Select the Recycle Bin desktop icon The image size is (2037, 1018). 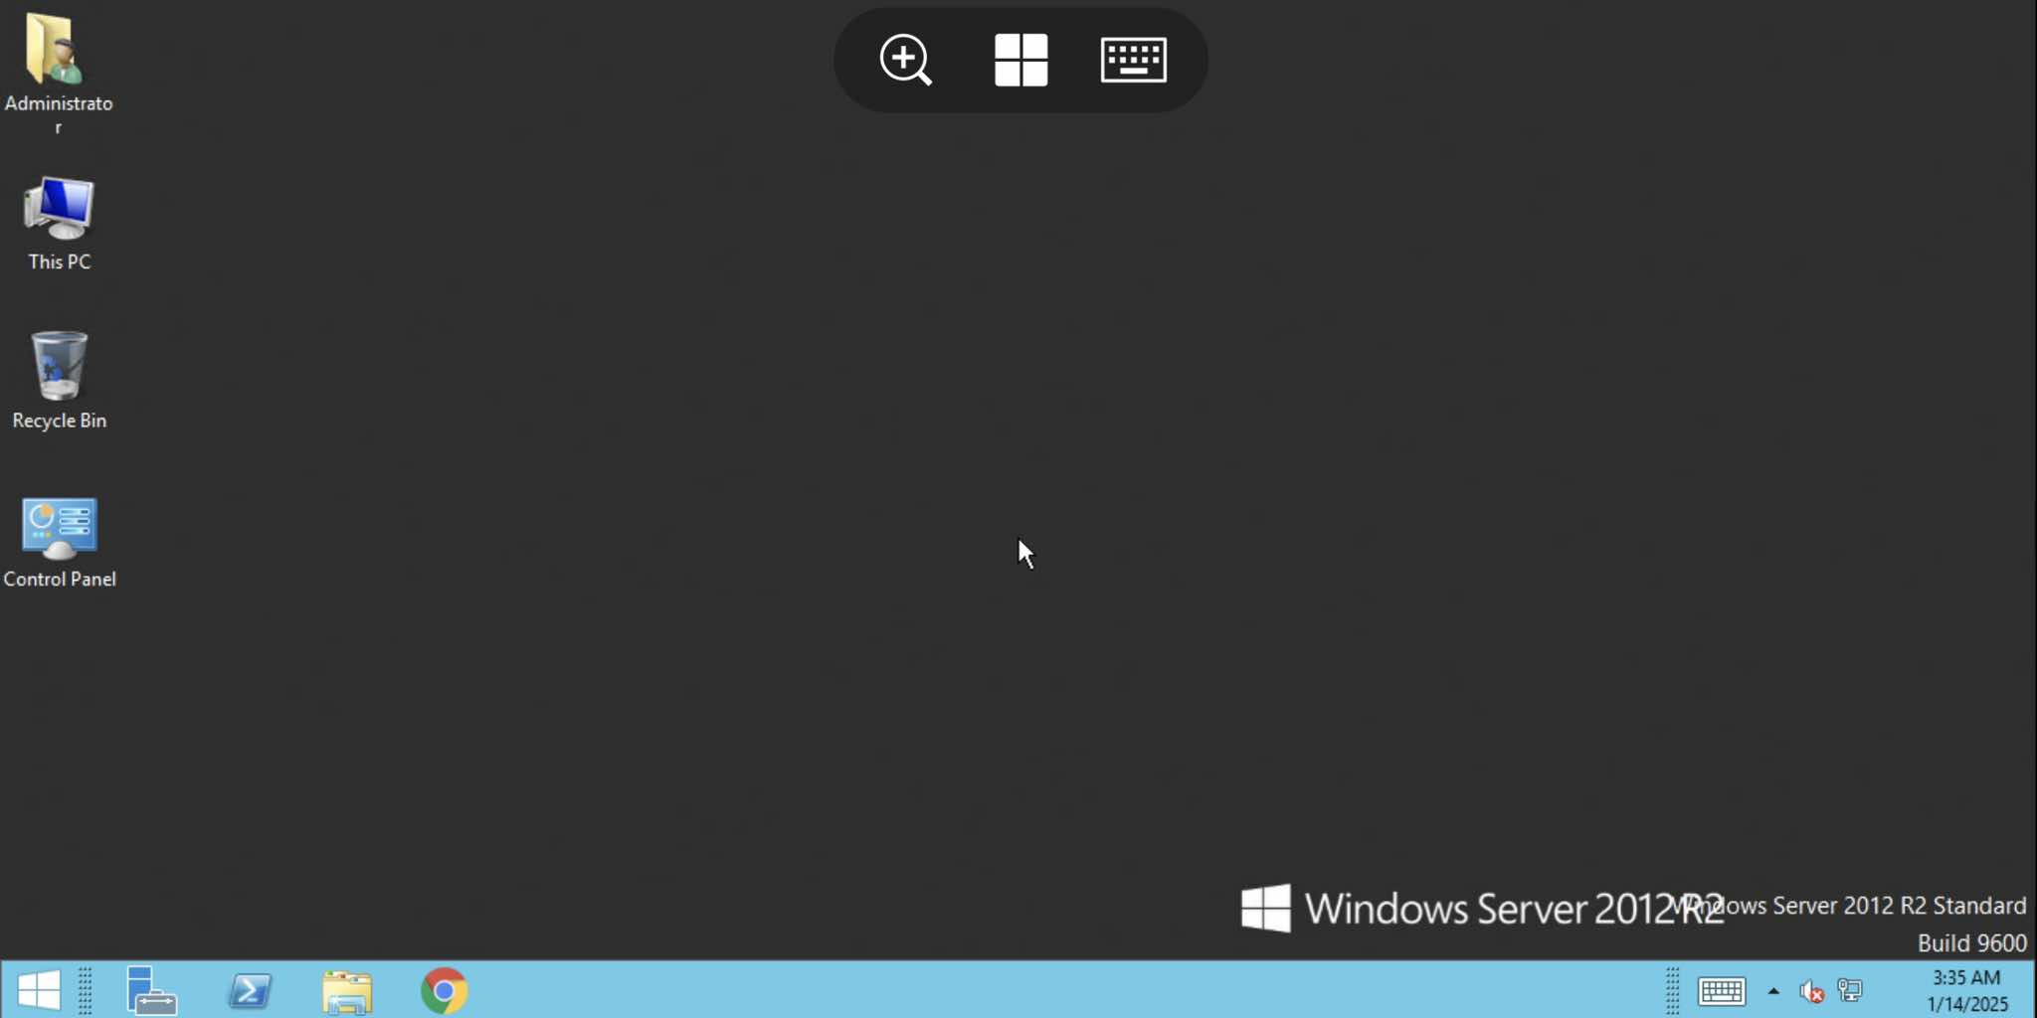(x=59, y=380)
